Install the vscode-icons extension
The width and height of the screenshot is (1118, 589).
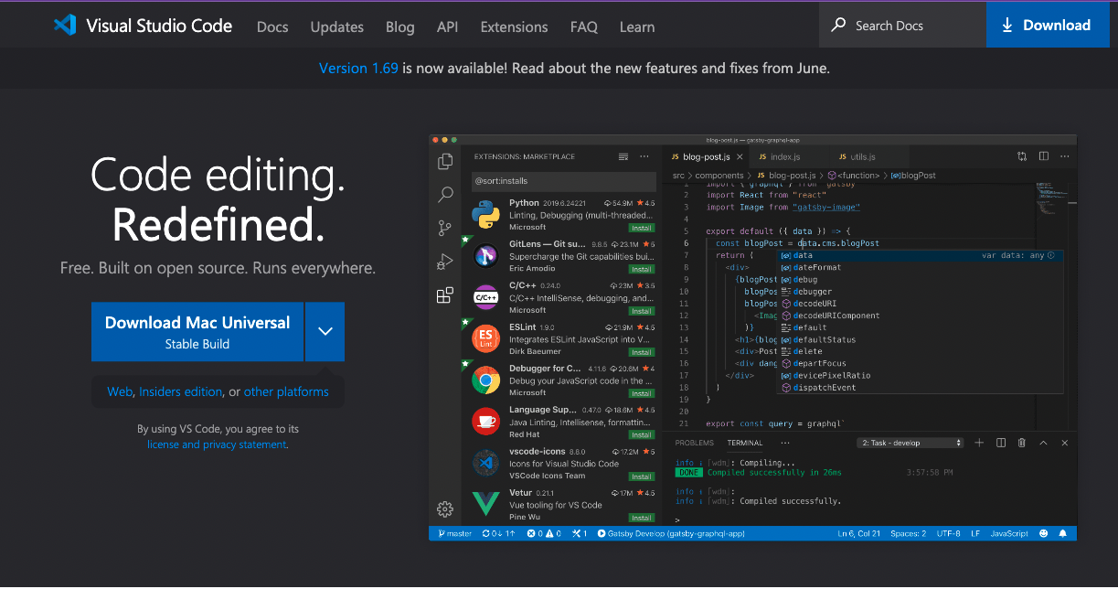tap(642, 477)
